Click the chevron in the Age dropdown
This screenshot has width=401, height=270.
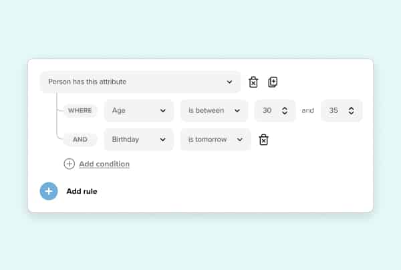tap(162, 111)
